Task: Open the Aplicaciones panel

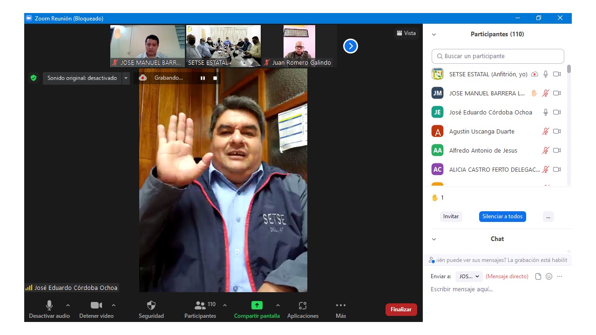Action: tap(303, 309)
